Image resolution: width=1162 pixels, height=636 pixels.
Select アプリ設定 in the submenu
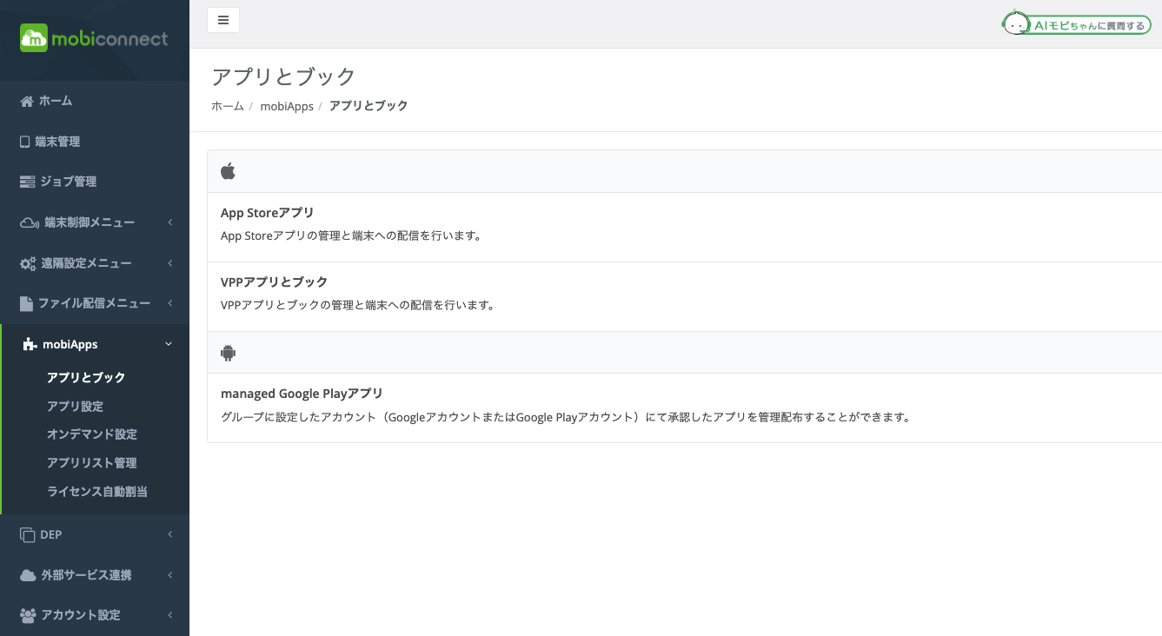coord(74,406)
